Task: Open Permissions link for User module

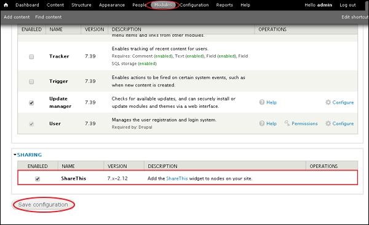Action: coord(304,123)
